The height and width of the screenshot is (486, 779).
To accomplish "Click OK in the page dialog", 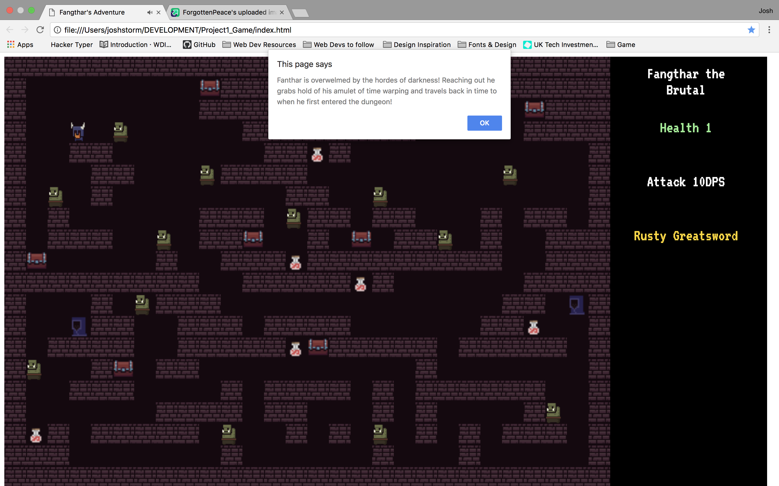I will [x=484, y=123].
